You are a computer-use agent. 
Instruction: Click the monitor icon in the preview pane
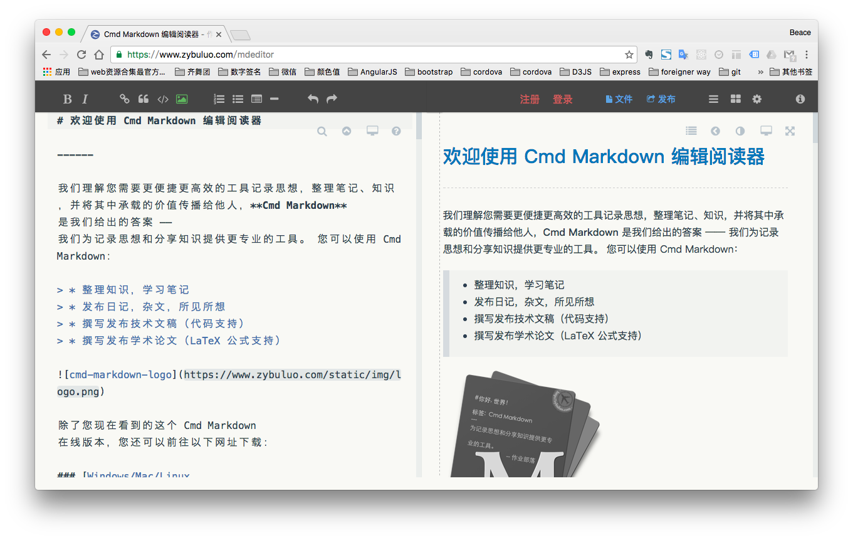click(766, 131)
